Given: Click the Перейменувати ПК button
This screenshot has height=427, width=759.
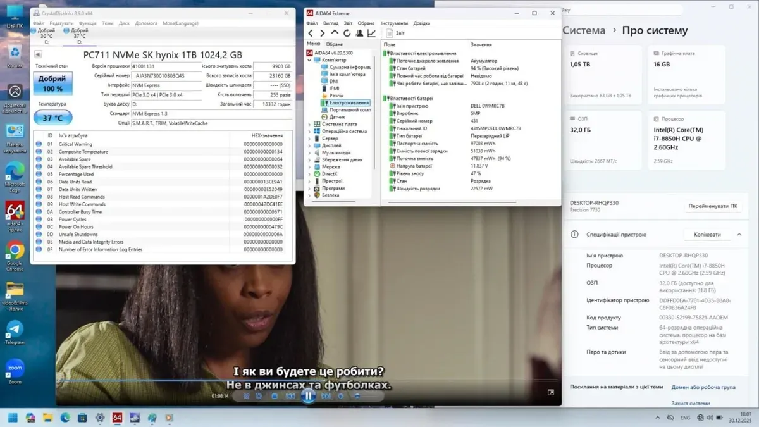Looking at the screenshot, I should 712,206.
